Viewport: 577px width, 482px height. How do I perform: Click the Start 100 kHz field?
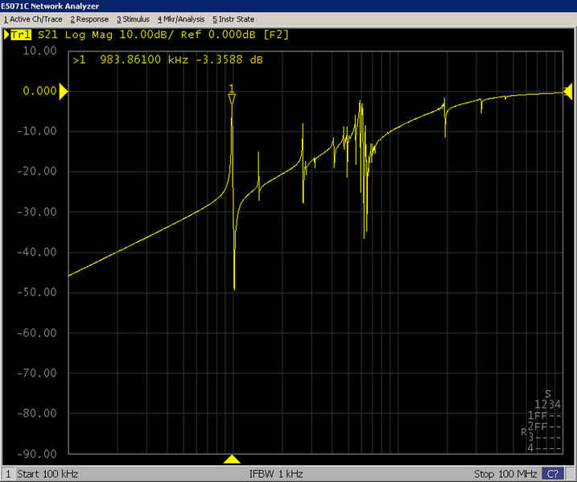[x=48, y=474]
